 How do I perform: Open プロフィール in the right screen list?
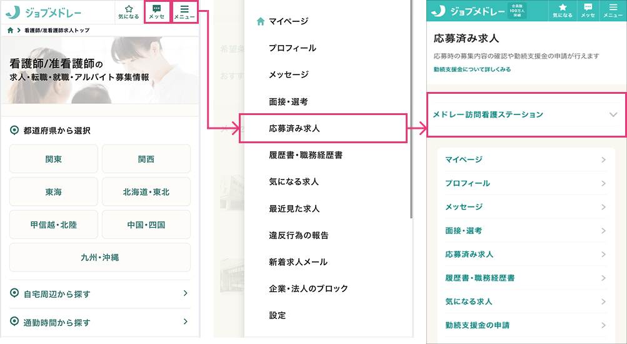click(x=526, y=183)
